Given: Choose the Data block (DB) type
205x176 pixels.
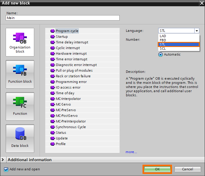Looking at the screenshot, I should pos(20,139).
